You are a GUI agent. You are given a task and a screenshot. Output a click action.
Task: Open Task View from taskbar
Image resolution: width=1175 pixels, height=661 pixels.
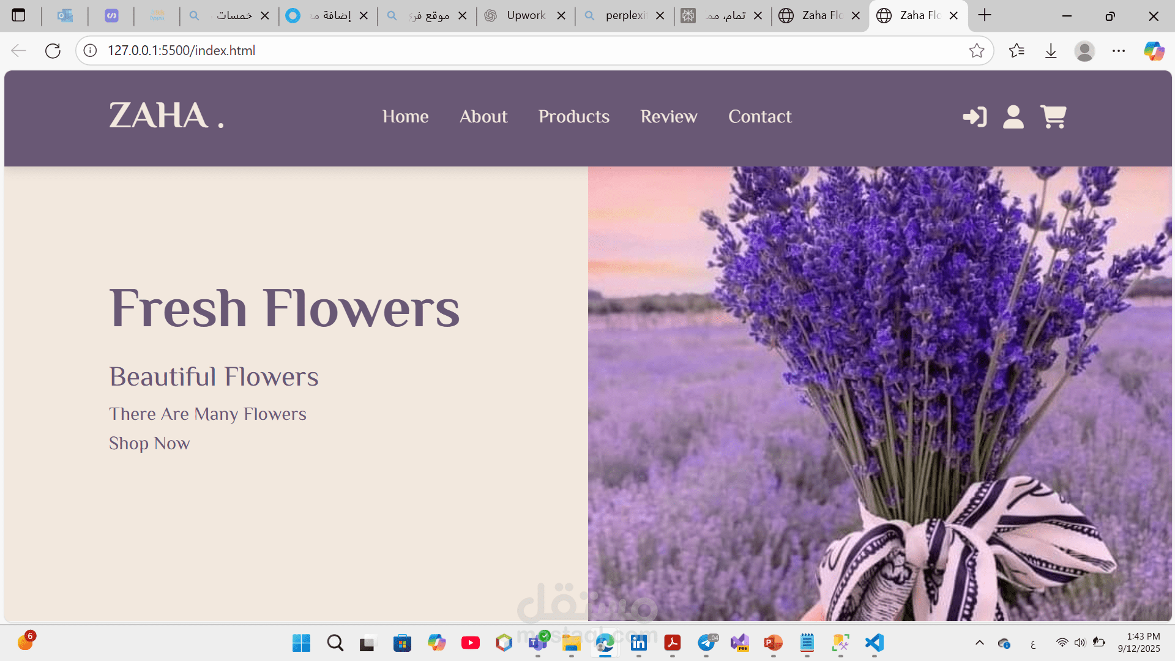coord(368,643)
